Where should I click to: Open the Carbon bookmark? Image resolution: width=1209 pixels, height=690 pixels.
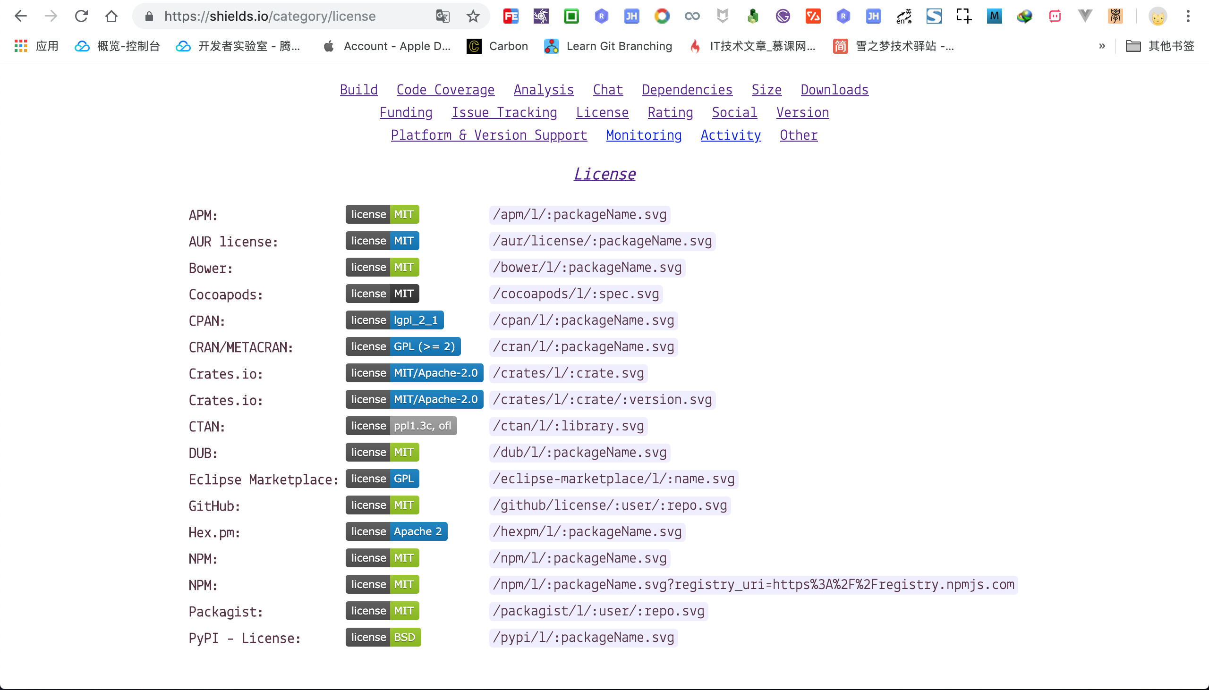point(497,46)
